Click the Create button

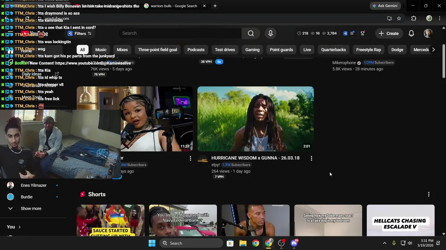tap(389, 33)
